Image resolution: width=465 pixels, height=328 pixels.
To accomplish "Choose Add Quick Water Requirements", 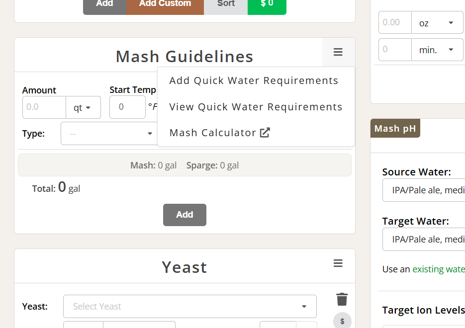I will click(x=254, y=81).
